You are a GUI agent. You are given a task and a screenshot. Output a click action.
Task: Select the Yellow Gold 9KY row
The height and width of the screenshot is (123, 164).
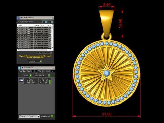pos(35,28)
